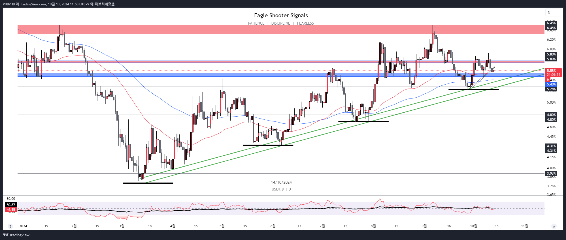This screenshot has height=240, width=566.
Task: Select the 50.87 RSI value label
Action: pos(11,205)
